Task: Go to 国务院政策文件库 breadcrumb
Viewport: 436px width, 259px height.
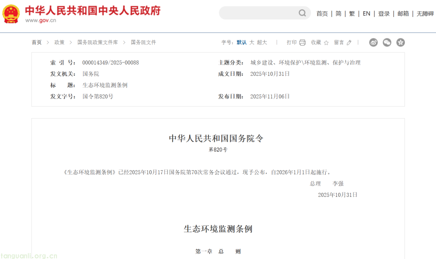Action: (97, 42)
